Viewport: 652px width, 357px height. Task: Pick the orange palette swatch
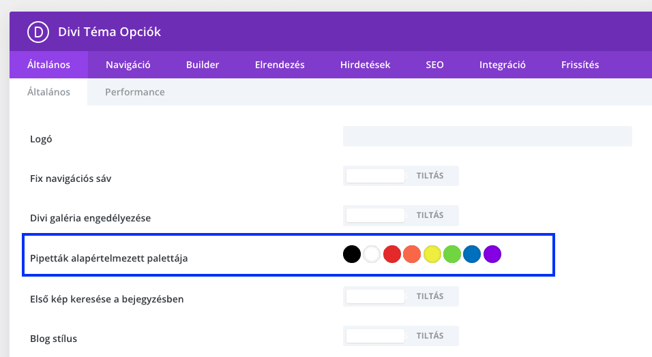tap(412, 254)
